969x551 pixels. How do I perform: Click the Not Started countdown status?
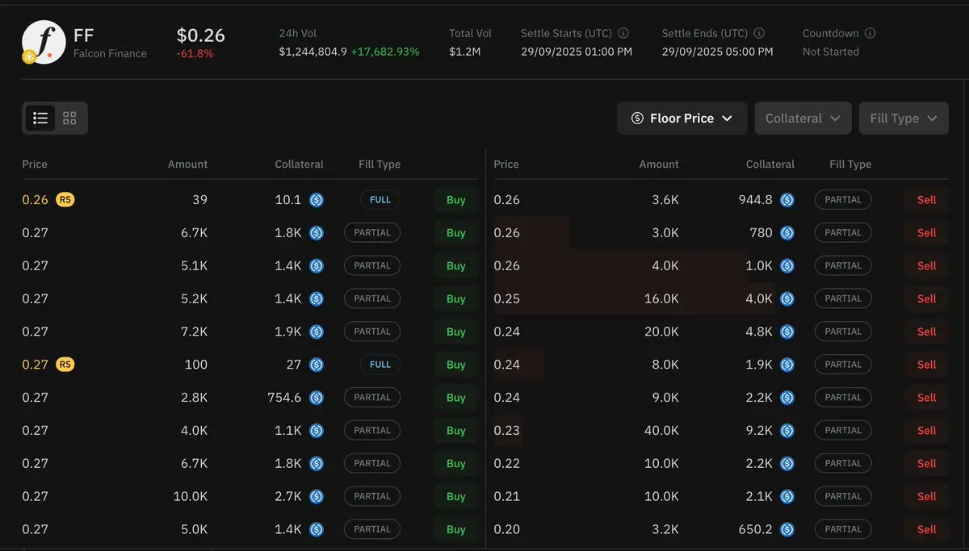click(x=831, y=52)
